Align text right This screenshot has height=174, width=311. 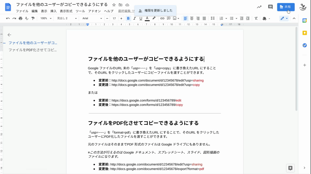(x=198, y=18)
